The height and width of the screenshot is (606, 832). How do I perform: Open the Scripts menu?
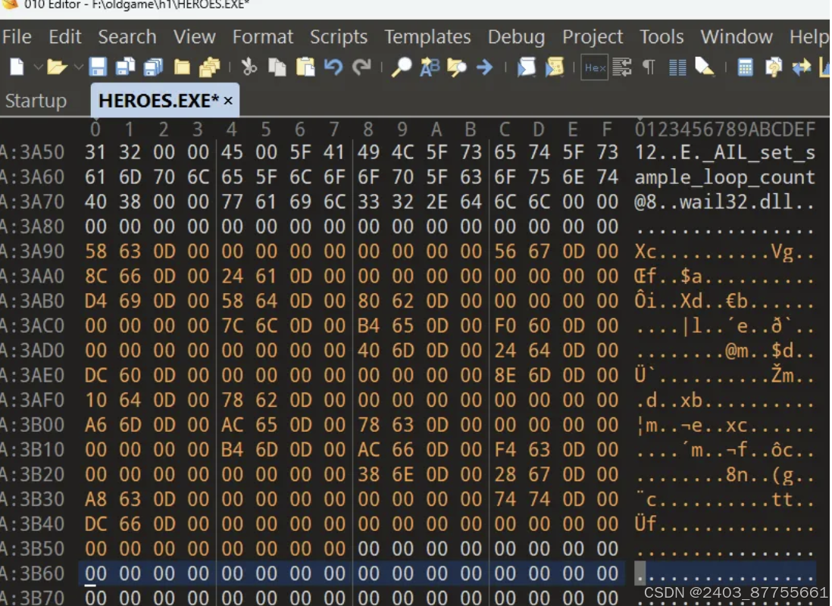click(339, 36)
